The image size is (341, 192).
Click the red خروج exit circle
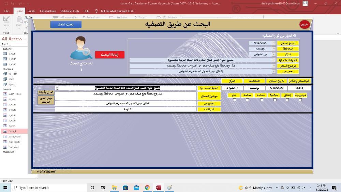pos(304,25)
